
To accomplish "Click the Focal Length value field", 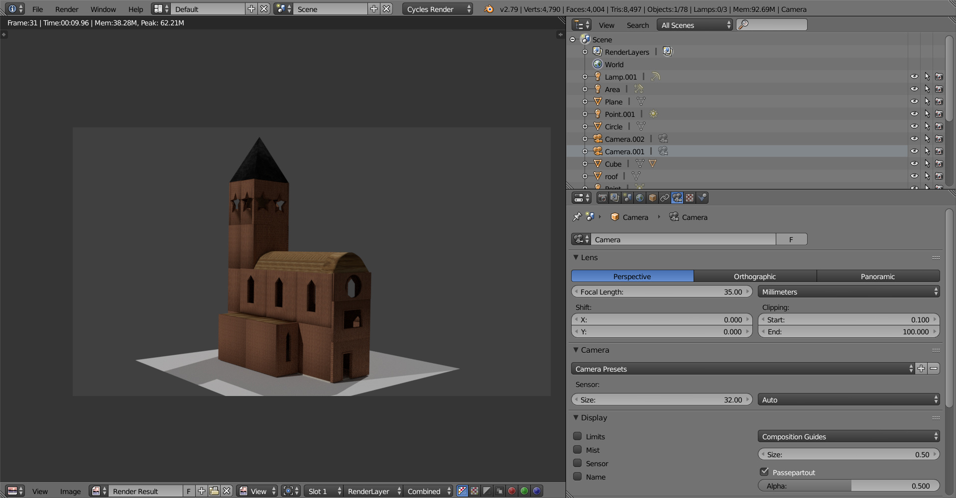I will click(x=662, y=292).
